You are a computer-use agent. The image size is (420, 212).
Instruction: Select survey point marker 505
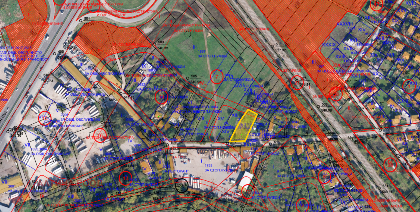(x=187, y=78)
